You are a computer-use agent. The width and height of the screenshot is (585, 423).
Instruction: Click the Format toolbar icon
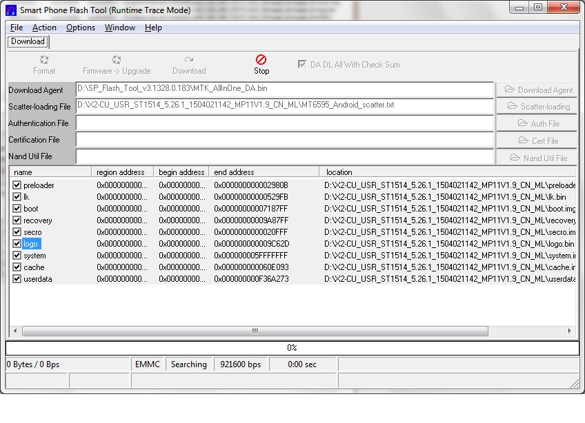coord(44,60)
